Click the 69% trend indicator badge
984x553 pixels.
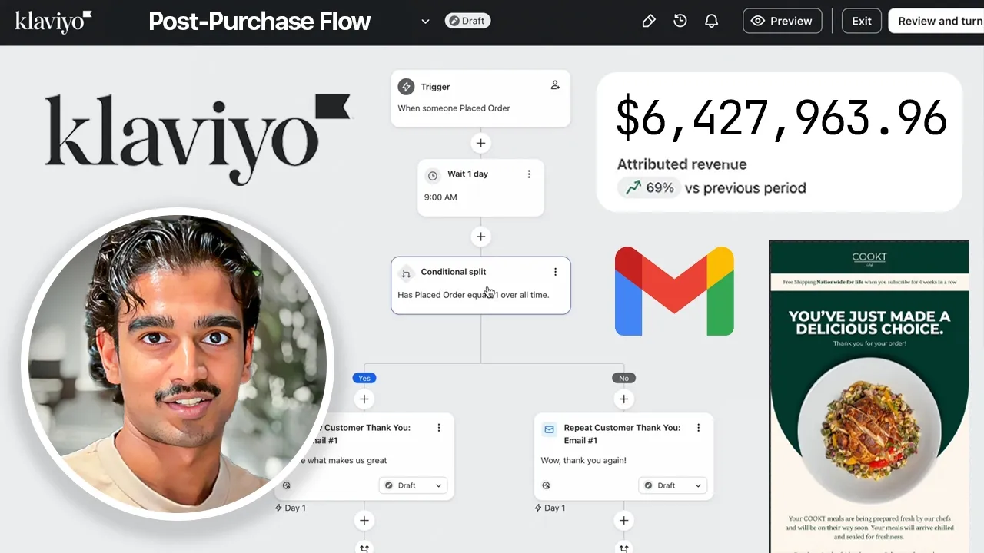pos(649,188)
